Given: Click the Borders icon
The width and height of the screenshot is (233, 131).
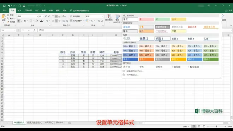Looking at the screenshot, I should pyautogui.click(x=31, y=21).
